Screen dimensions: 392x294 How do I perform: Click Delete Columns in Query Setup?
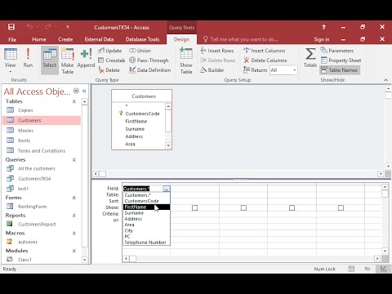(265, 60)
